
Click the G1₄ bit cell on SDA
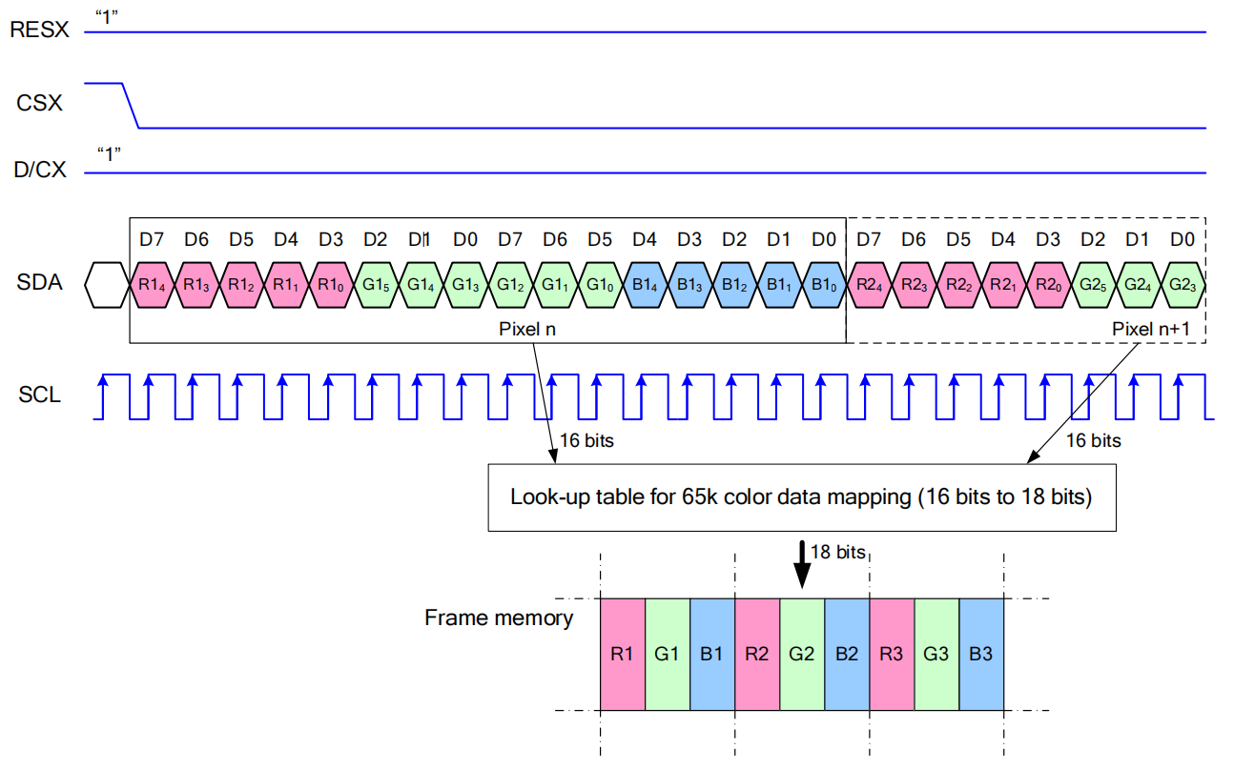click(421, 284)
